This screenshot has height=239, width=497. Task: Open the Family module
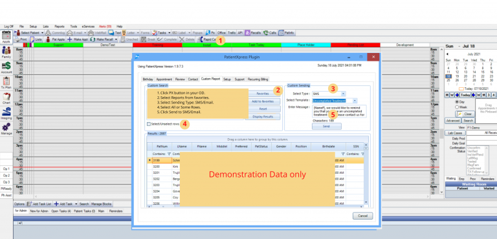pos(6,52)
